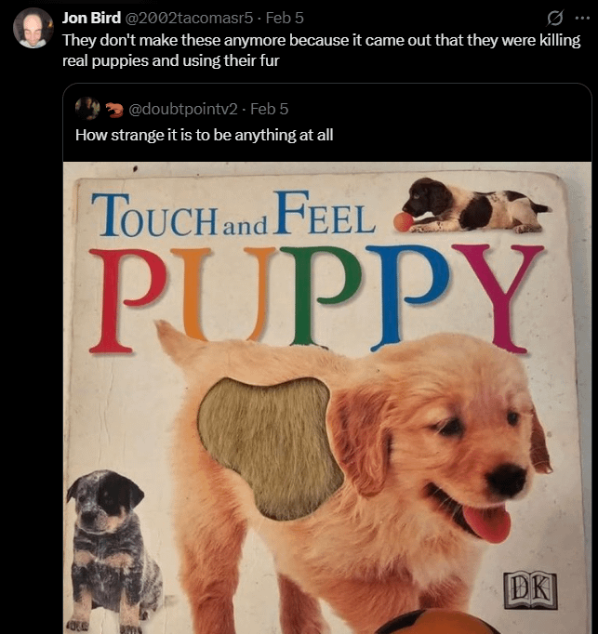
Task: Click the shrimp emoji display name
Action: click(114, 109)
